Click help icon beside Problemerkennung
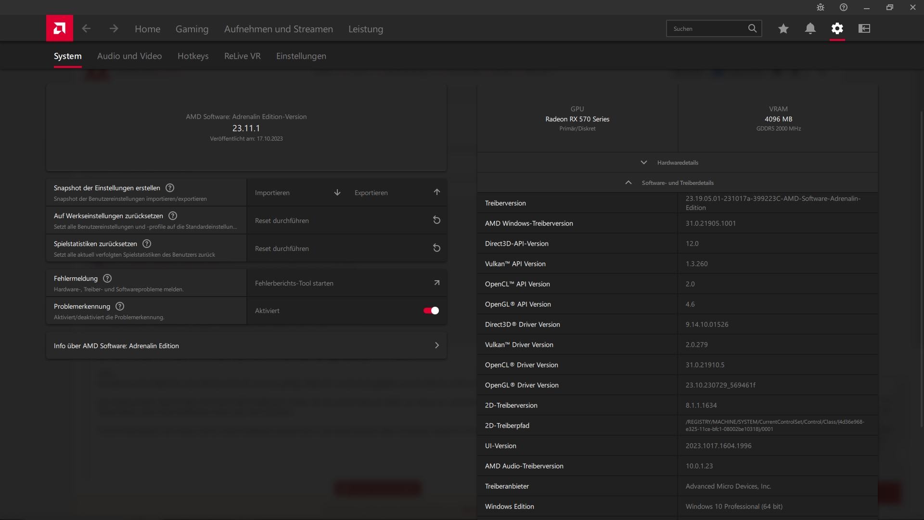 pos(120,306)
